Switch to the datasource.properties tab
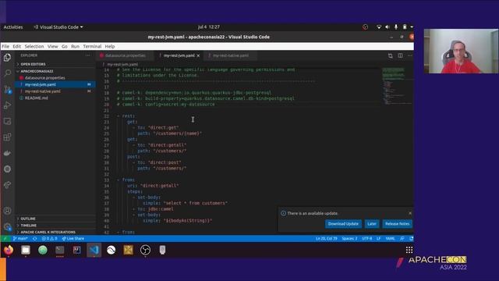 click(125, 55)
